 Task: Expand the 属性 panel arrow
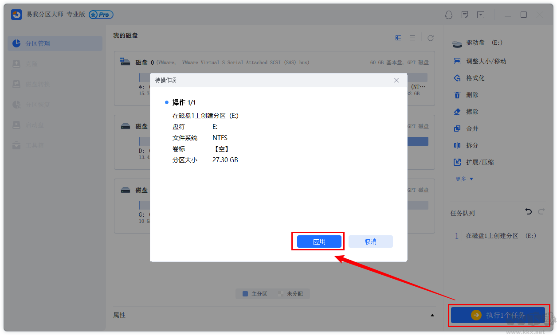coord(432,315)
